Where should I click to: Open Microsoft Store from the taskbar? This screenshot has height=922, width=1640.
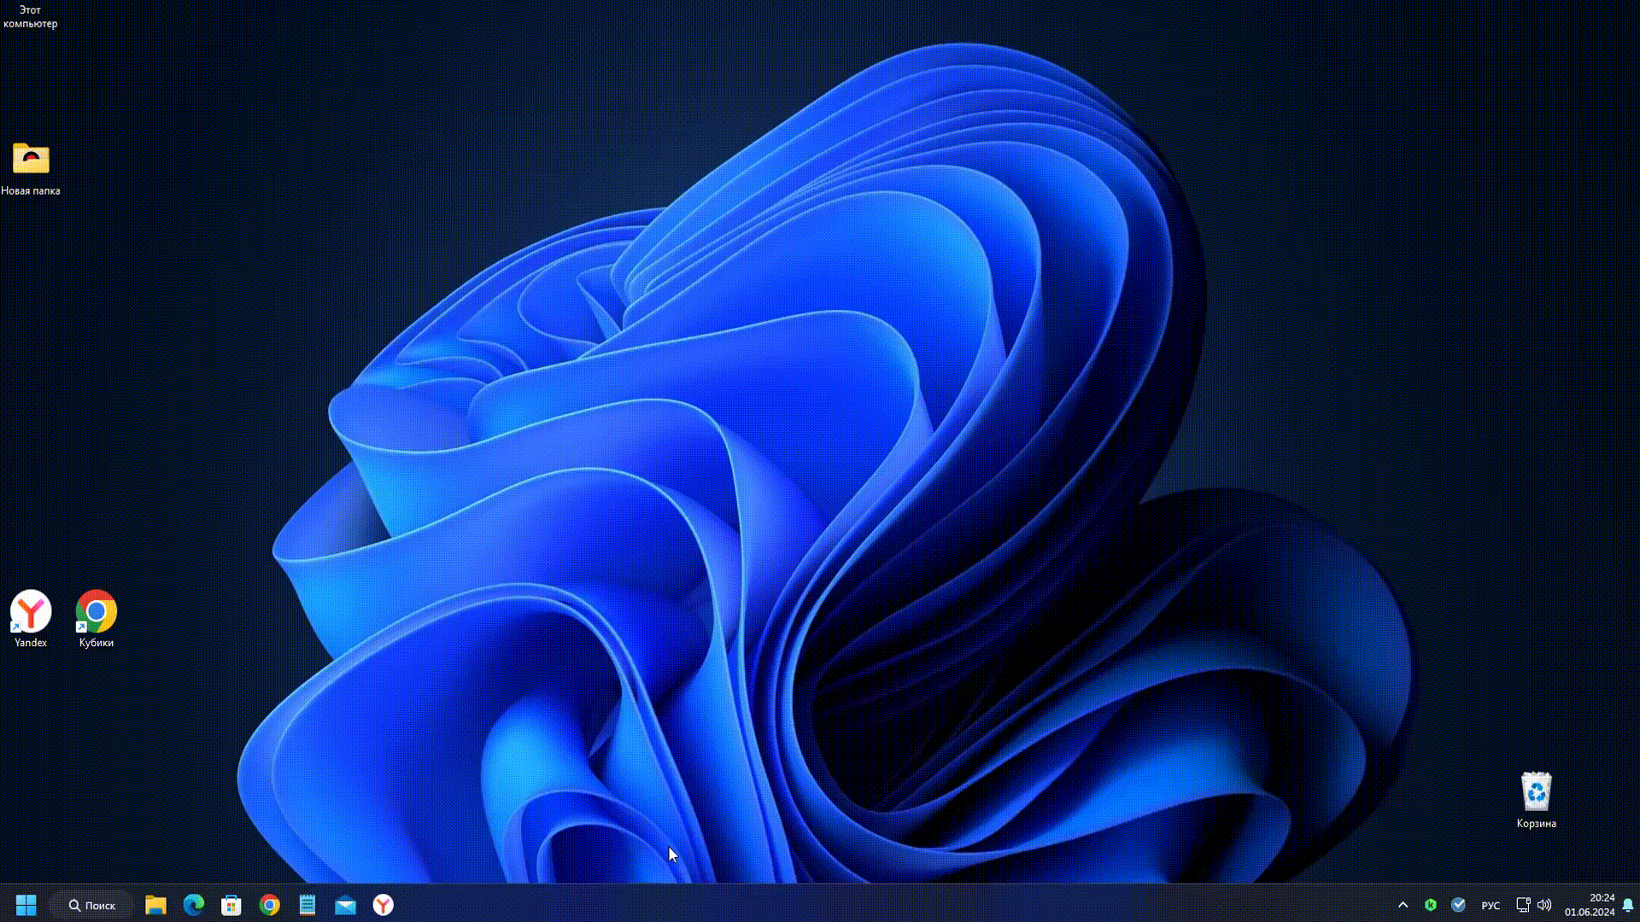click(x=231, y=905)
